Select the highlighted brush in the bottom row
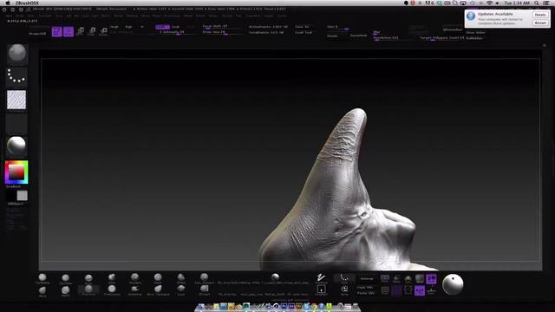This screenshot has height=312, width=555. 88,290
